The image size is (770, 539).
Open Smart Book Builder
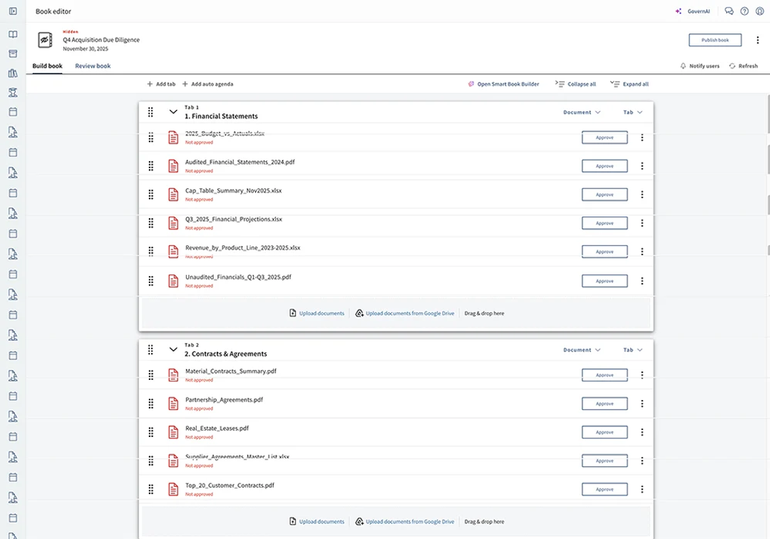503,84
